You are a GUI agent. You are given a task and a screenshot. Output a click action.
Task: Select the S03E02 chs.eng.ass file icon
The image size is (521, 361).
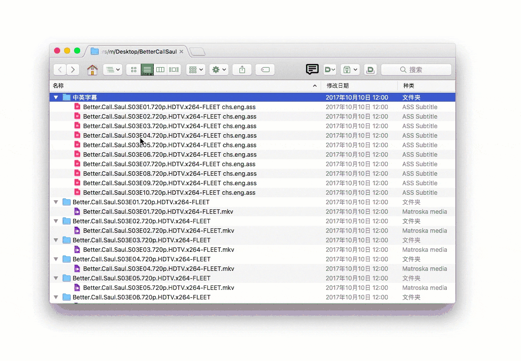coord(77,116)
